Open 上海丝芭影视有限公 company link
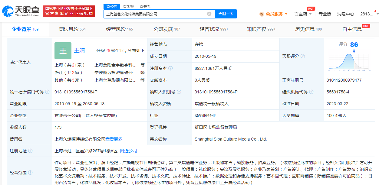Image resolution: width=379 pixels, height=185 pixels. [x=116, y=80]
